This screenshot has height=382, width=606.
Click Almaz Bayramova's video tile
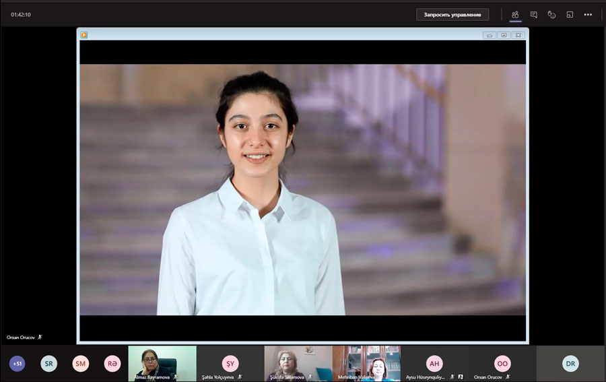click(x=162, y=363)
